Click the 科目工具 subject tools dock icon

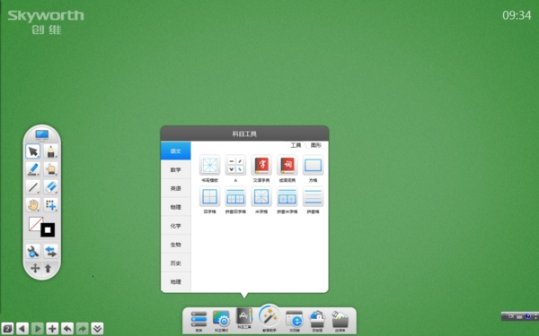[x=244, y=317]
